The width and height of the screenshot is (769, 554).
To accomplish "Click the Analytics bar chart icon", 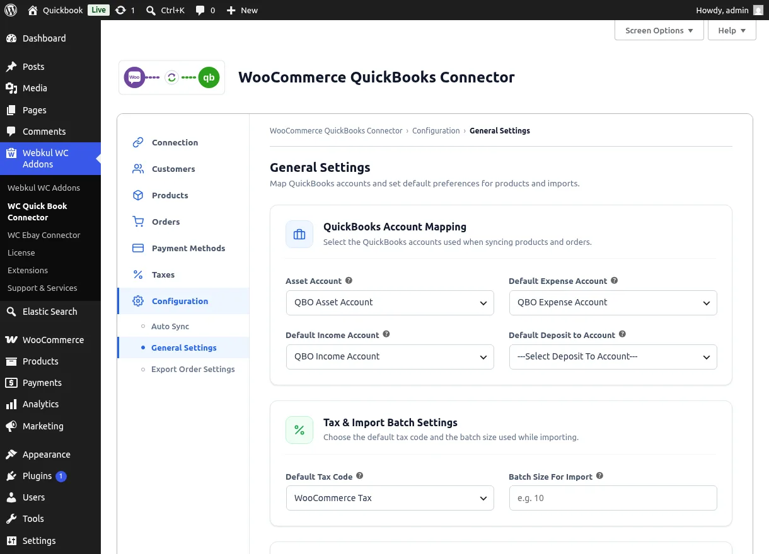I will [x=11, y=404].
